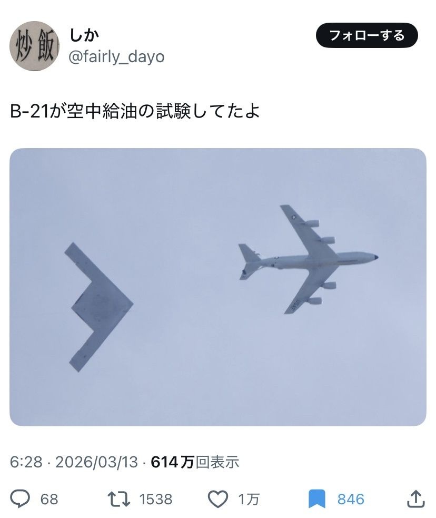Click the 1万 likes count
The height and width of the screenshot is (518, 436).
tap(249, 499)
